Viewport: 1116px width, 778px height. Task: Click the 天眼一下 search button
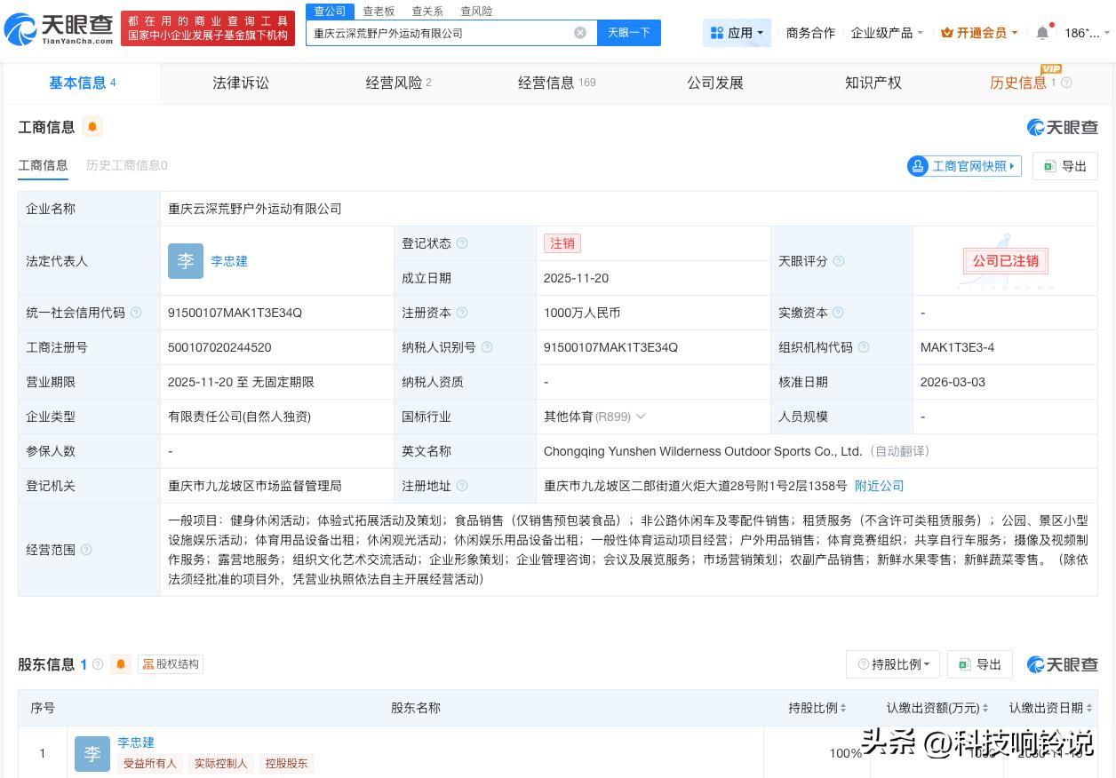(628, 32)
